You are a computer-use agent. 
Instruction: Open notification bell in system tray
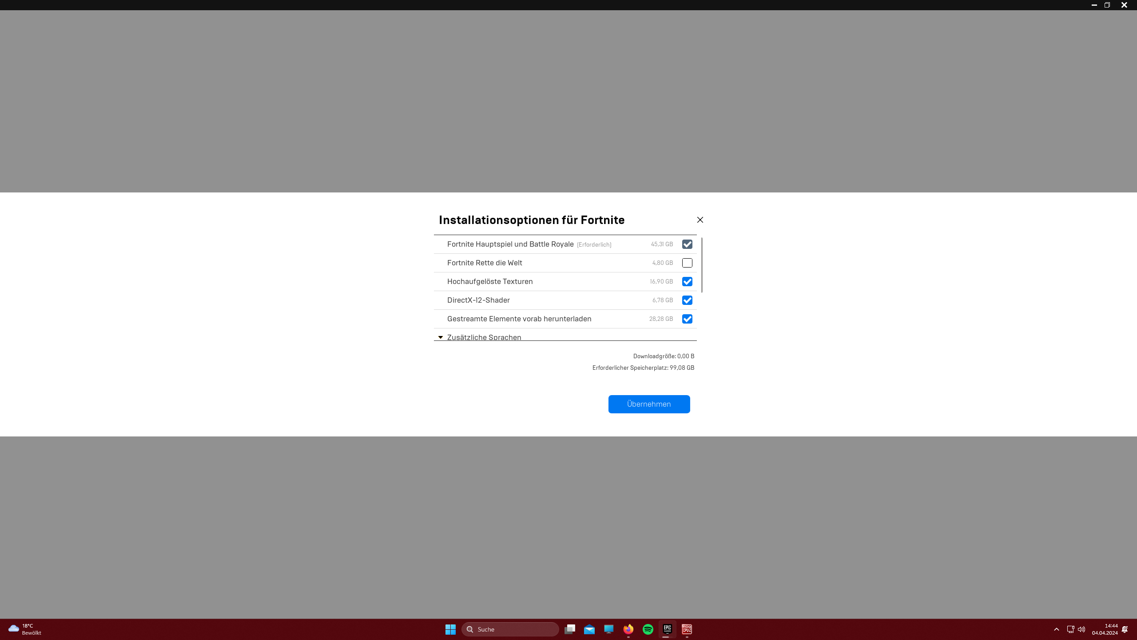pos(1125,629)
